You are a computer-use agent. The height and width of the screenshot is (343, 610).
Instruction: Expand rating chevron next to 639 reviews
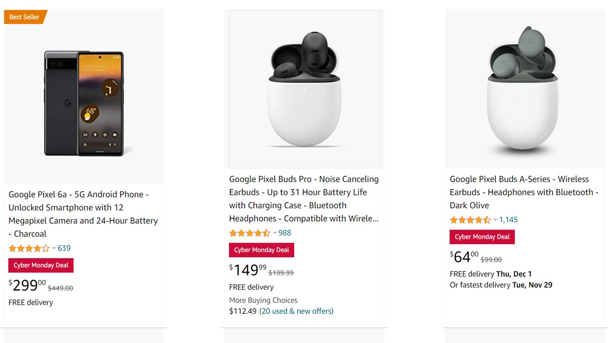54,248
